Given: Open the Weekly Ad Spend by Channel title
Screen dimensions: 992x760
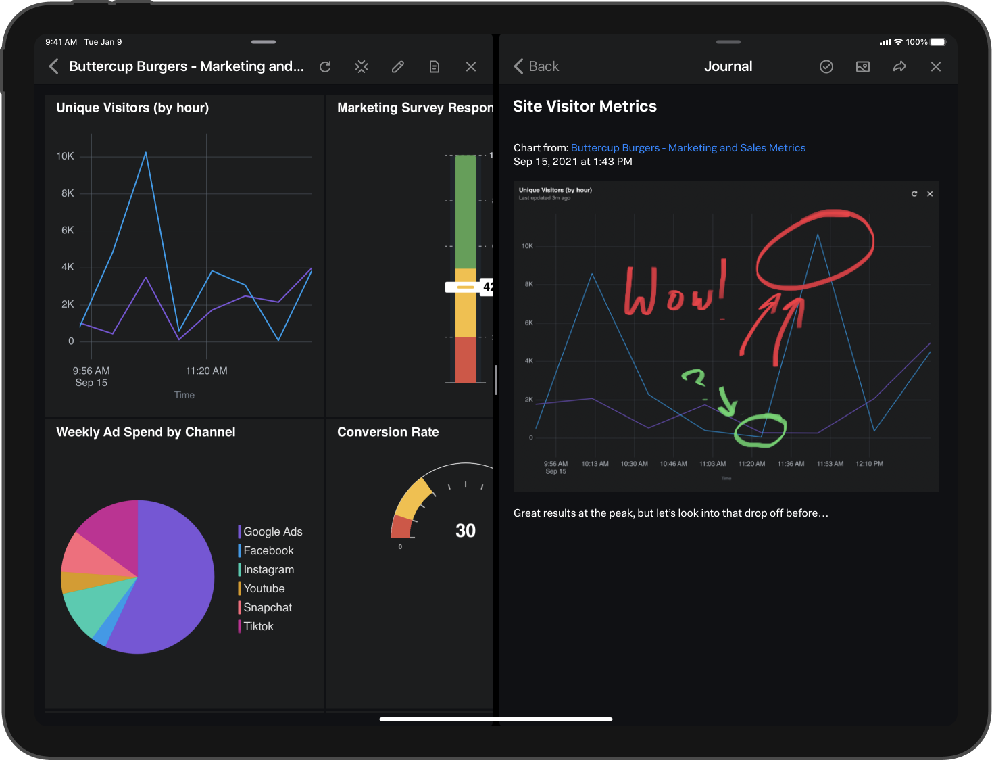Looking at the screenshot, I should point(146,432).
